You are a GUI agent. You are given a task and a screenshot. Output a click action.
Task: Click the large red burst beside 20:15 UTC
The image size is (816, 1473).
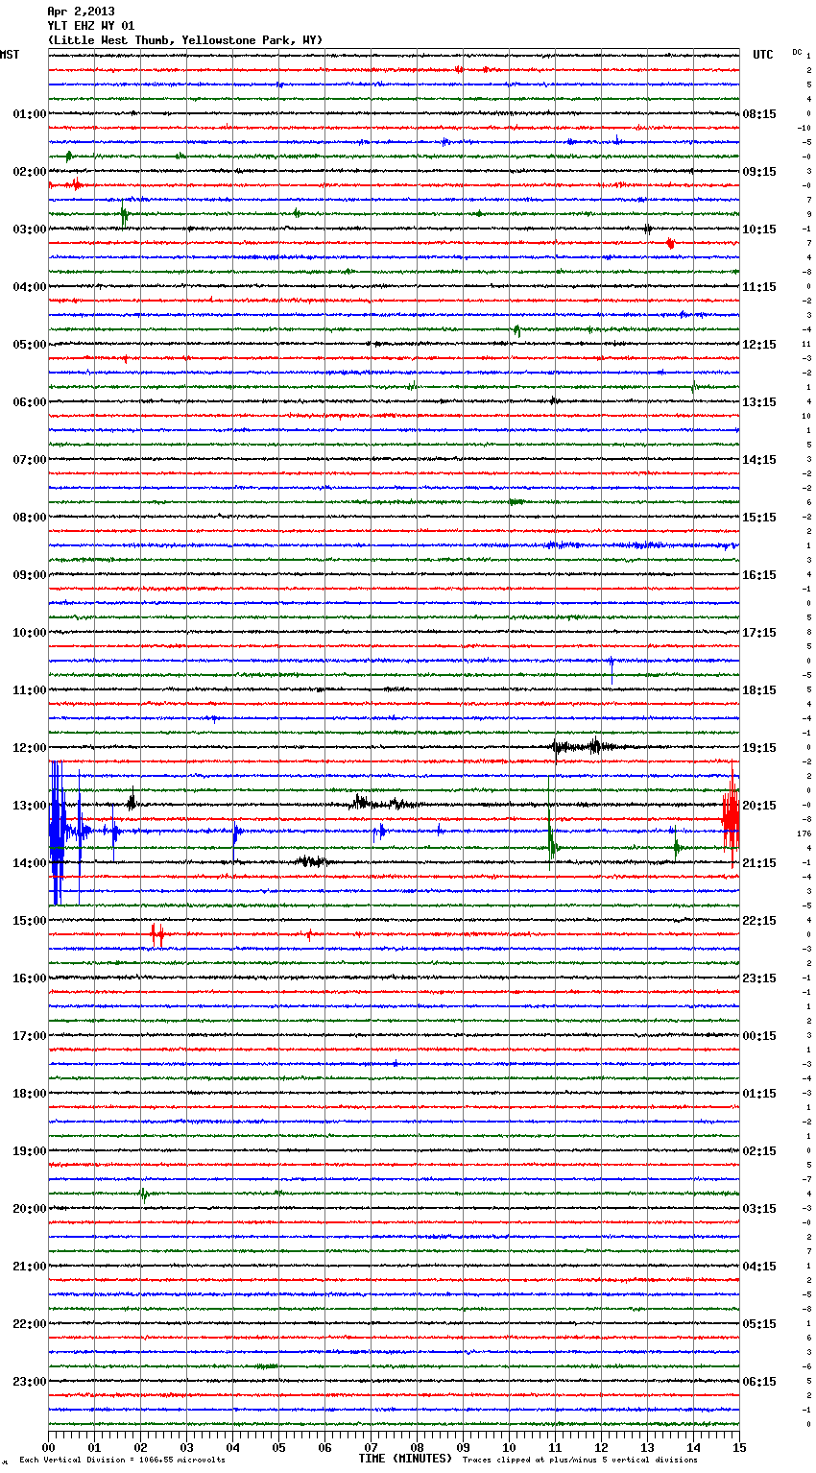[731, 816]
